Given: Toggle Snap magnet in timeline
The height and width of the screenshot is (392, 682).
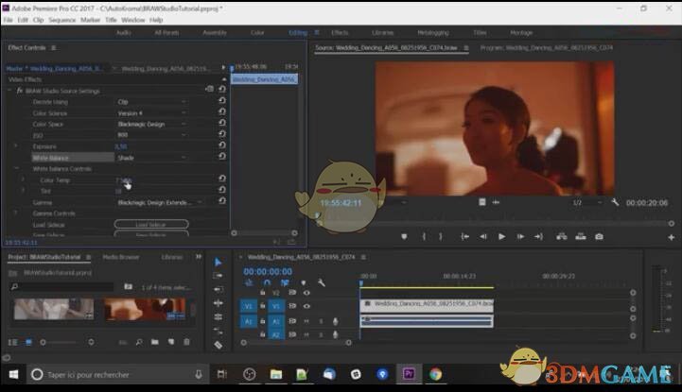Looking at the screenshot, I should coord(267,283).
